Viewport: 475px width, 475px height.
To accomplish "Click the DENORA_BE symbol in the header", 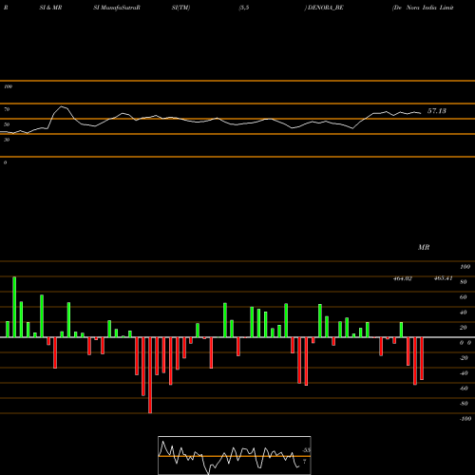I will point(326,8).
